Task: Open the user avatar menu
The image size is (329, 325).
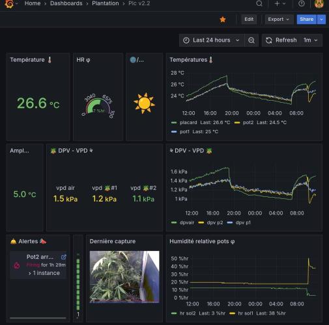Action: click(x=319, y=4)
